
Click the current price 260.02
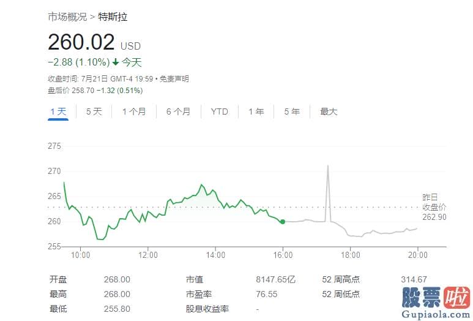click(81, 42)
